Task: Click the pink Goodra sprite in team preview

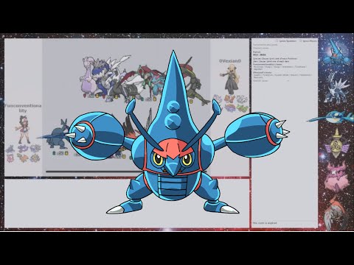Action: [x=89, y=77]
